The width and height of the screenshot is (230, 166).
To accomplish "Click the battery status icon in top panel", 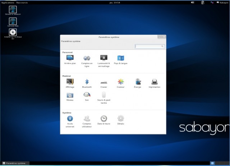I will point(203,3).
